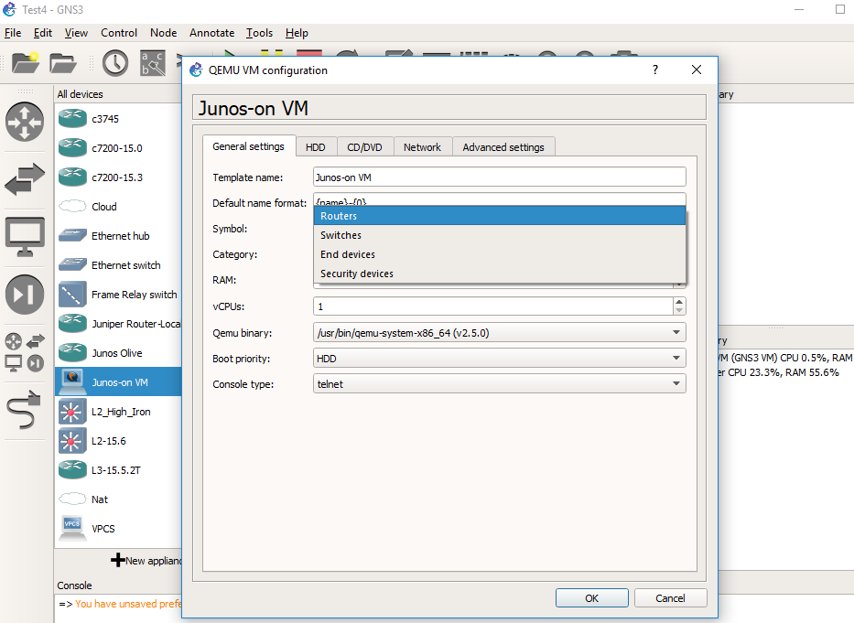Open the Tools menu

coord(259,33)
